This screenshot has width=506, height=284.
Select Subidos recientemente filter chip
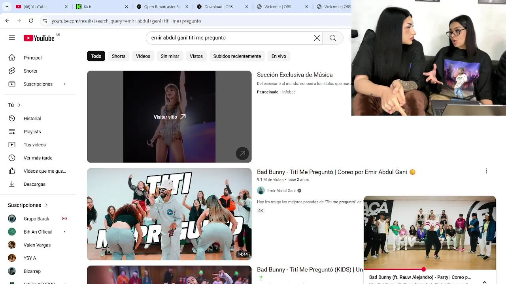pyautogui.click(x=237, y=56)
